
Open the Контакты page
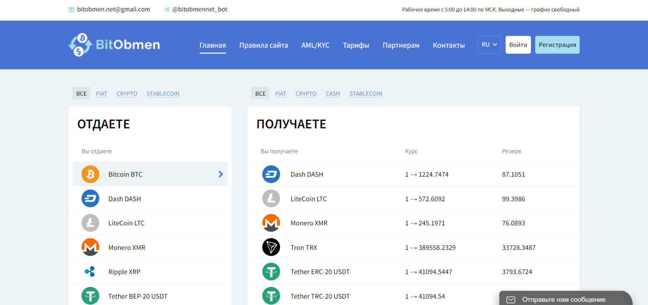coord(449,45)
